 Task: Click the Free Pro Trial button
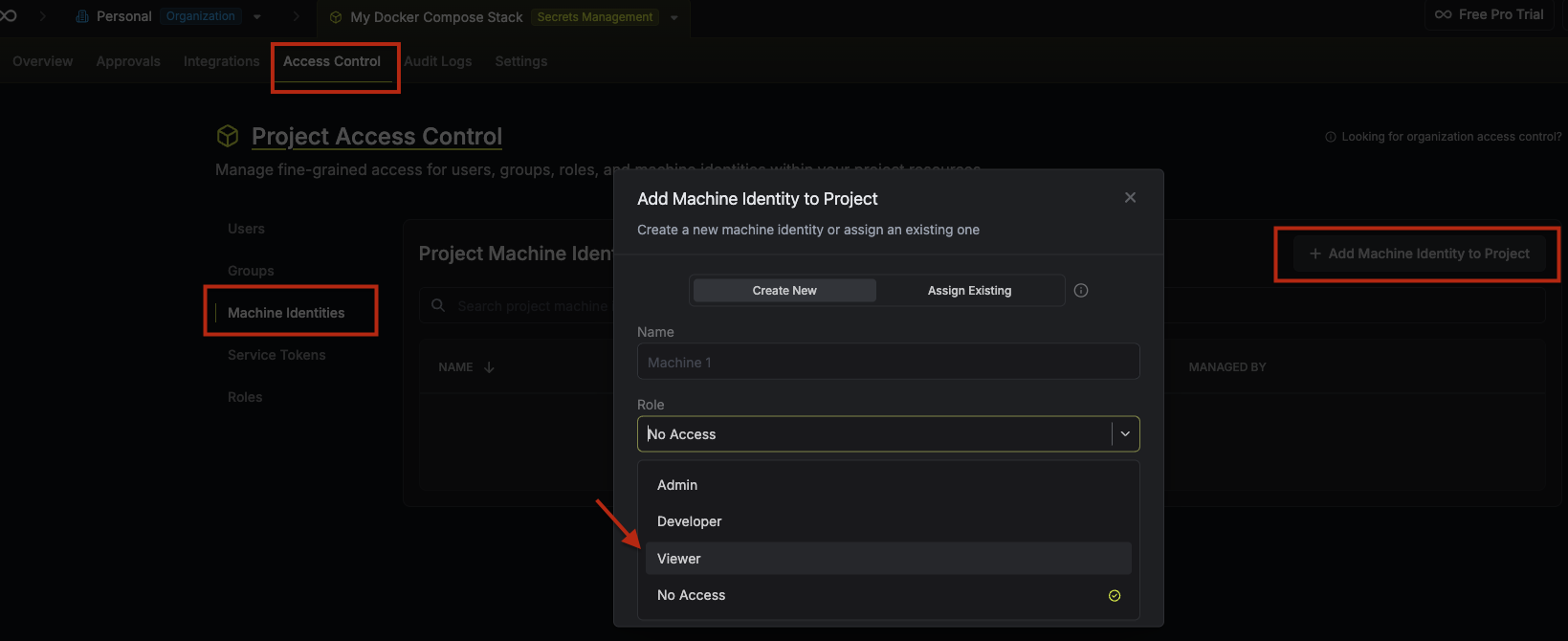1490,14
